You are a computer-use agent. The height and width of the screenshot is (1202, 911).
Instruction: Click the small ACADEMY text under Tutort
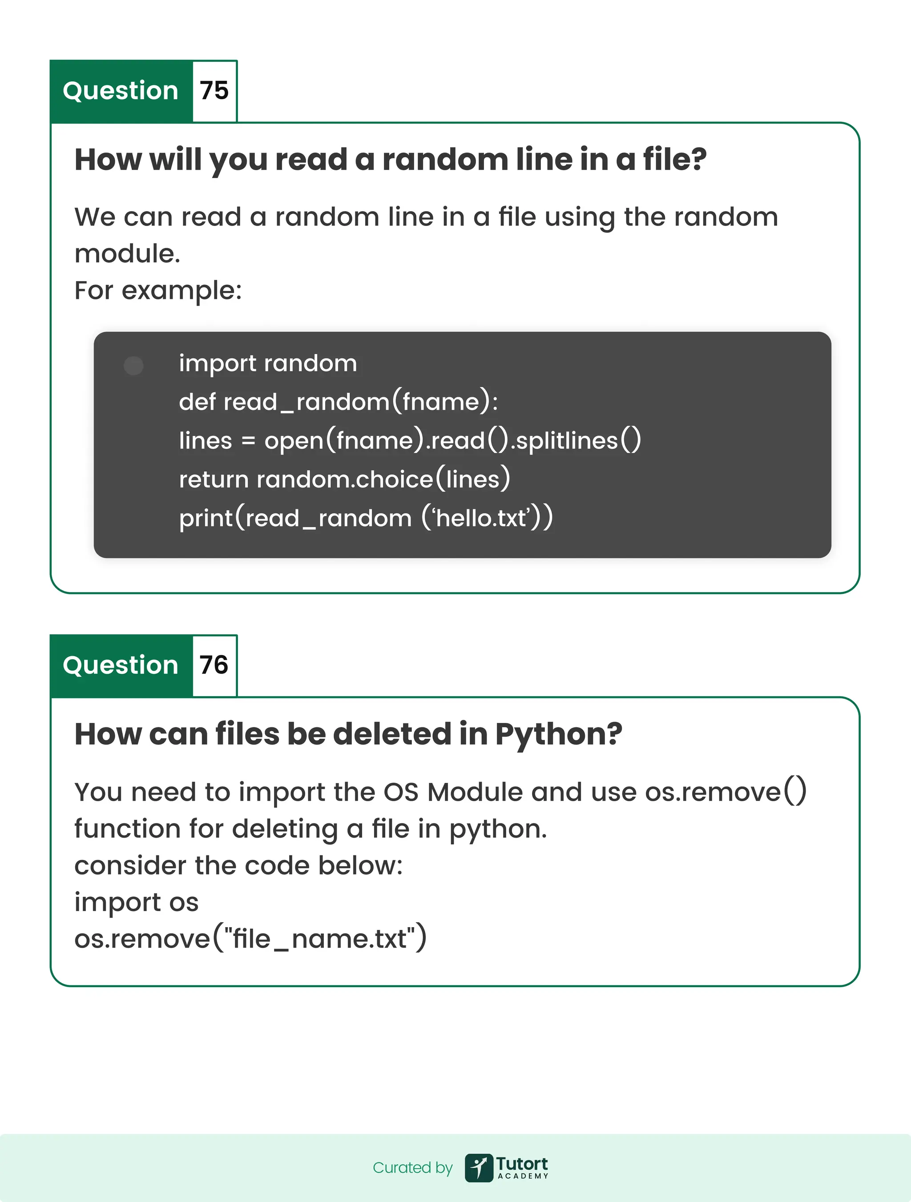coord(523,1177)
